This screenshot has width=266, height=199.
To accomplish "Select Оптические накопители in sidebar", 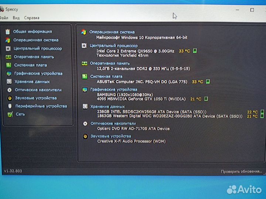I will [38, 90].
